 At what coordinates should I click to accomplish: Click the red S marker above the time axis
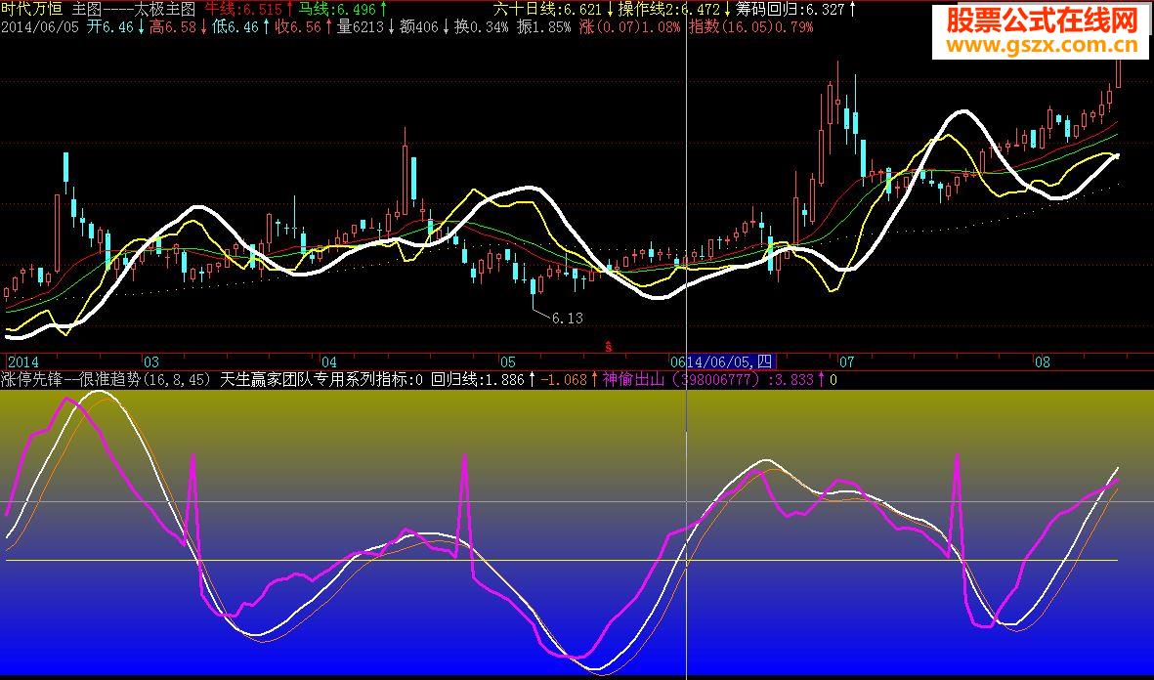pos(608,346)
